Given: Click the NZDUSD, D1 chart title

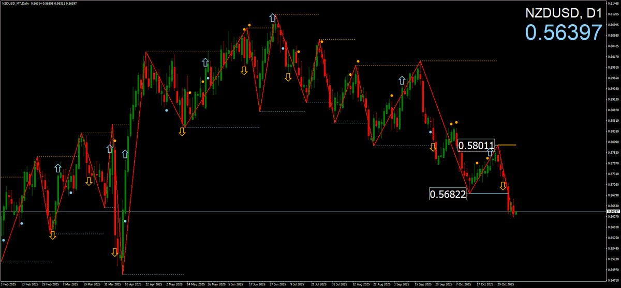Looking at the screenshot, I should coord(564,14).
